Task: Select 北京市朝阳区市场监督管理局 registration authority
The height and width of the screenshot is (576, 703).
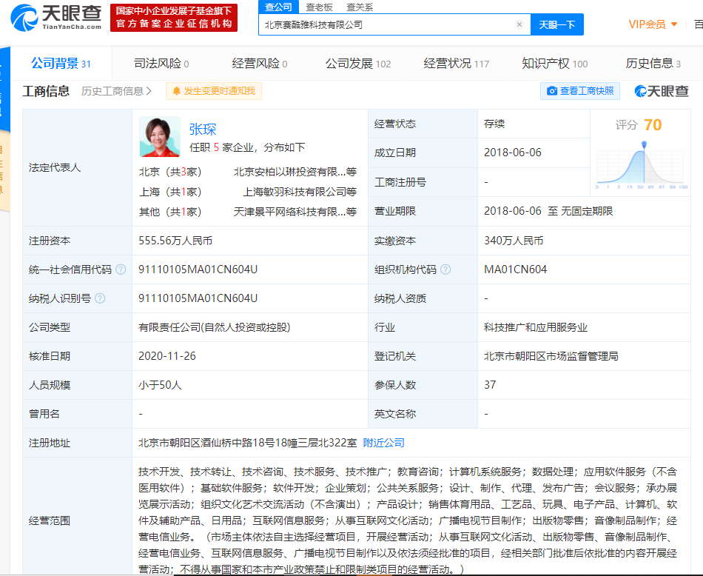Action: (551, 355)
